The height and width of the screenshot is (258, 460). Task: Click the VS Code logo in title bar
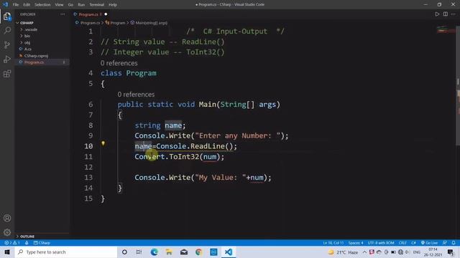tap(5, 4)
